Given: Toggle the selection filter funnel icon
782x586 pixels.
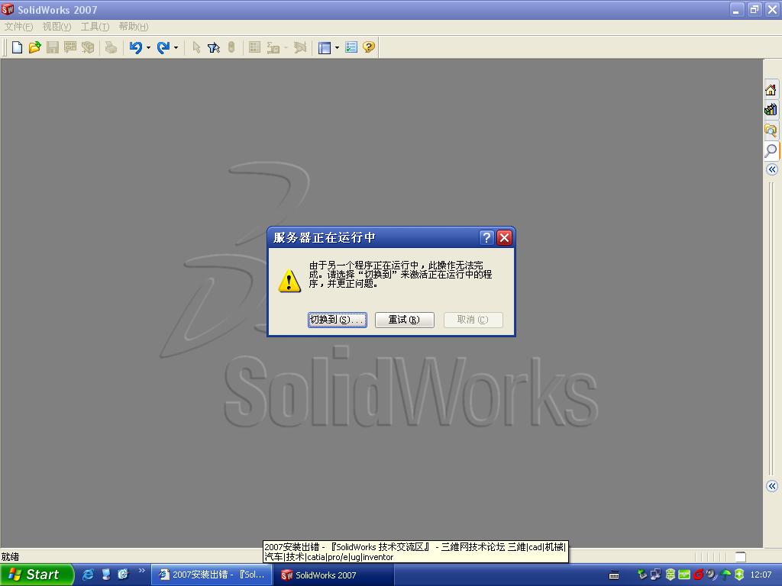Looking at the screenshot, I should (x=214, y=47).
